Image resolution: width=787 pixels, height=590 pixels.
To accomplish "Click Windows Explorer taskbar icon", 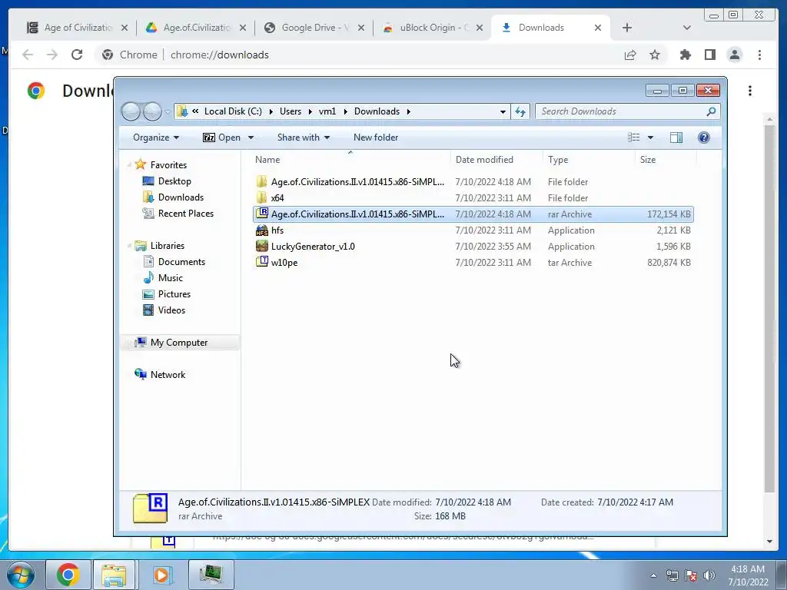I will (114, 575).
